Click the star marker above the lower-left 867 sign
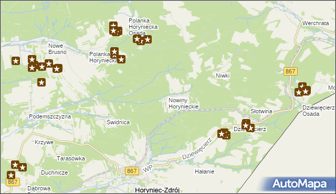 (11, 176)
